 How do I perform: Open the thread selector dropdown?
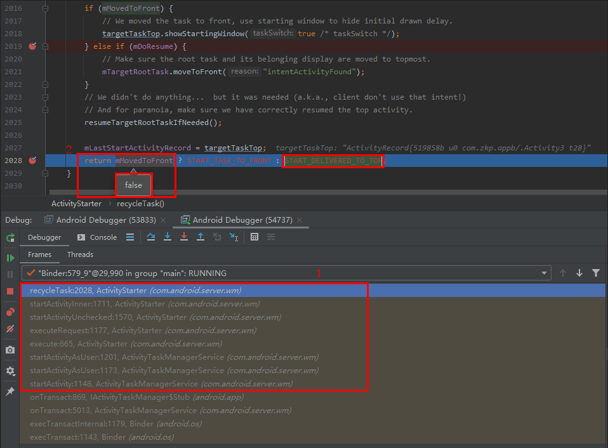[x=287, y=273]
